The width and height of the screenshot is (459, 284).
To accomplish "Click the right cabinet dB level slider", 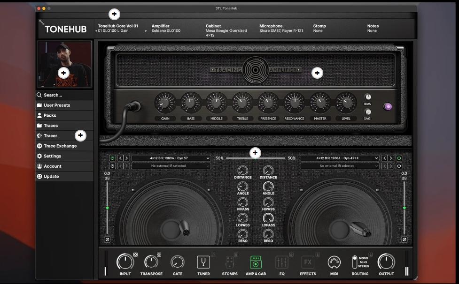I will tap(404, 208).
